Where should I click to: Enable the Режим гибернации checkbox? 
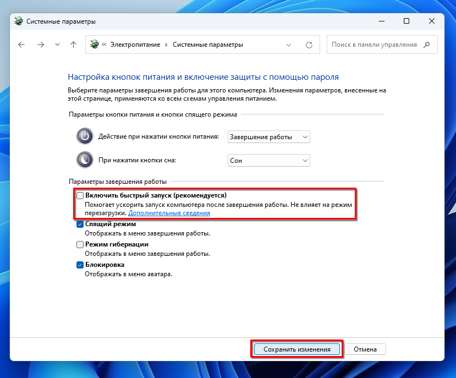80,244
